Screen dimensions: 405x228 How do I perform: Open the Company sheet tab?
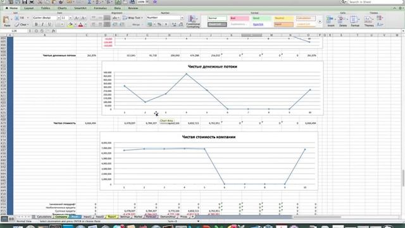tap(61, 217)
